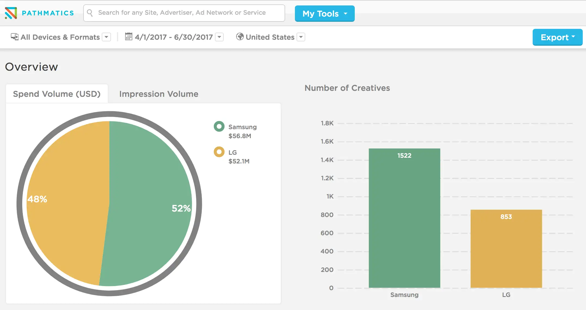This screenshot has width=586, height=310.
Task: Toggle LG legend marker in spend chart
Action: (219, 152)
